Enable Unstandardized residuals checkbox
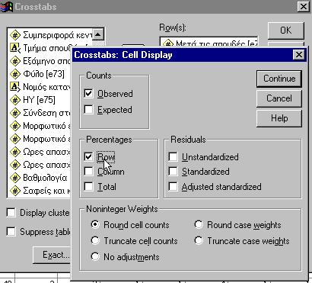 pyautogui.click(x=173, y=157)
